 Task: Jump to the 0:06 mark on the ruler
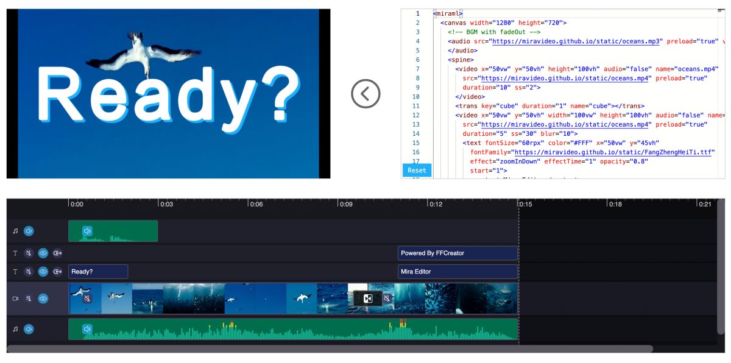click(x=255, y=204)
